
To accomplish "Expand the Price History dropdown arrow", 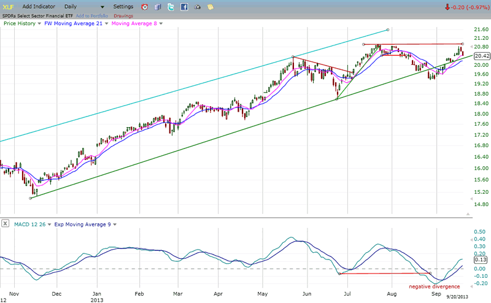I will [x=39, y=24].
